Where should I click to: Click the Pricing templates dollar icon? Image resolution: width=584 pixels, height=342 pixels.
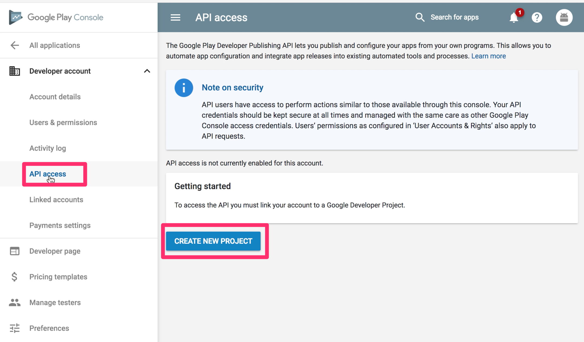point(15,277)
